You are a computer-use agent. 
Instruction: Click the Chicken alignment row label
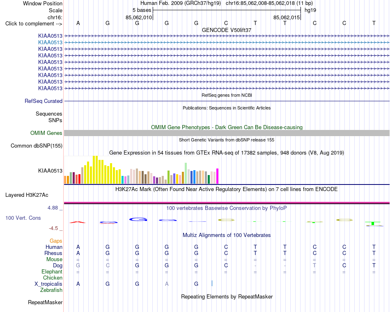[x=53, y=278]
